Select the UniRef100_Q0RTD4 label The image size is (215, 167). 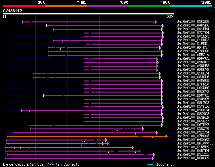click(x=193, y=151)
